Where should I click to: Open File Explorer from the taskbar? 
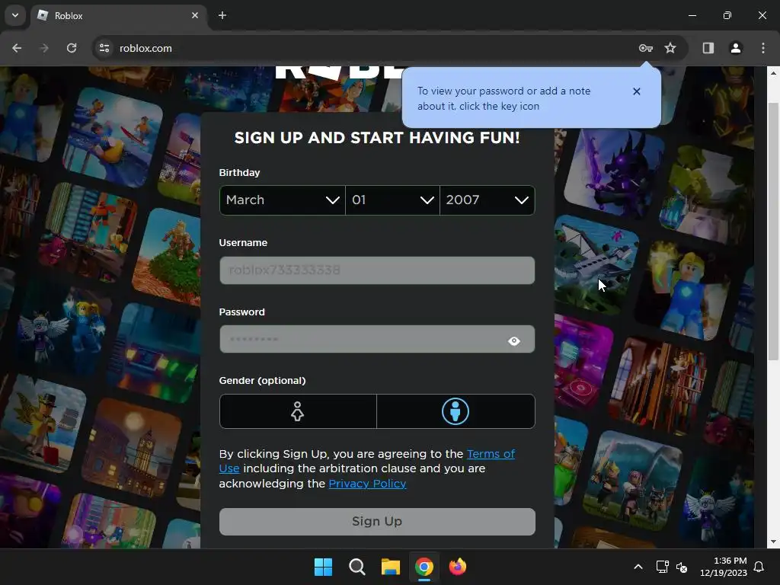(x=391, y=567)
